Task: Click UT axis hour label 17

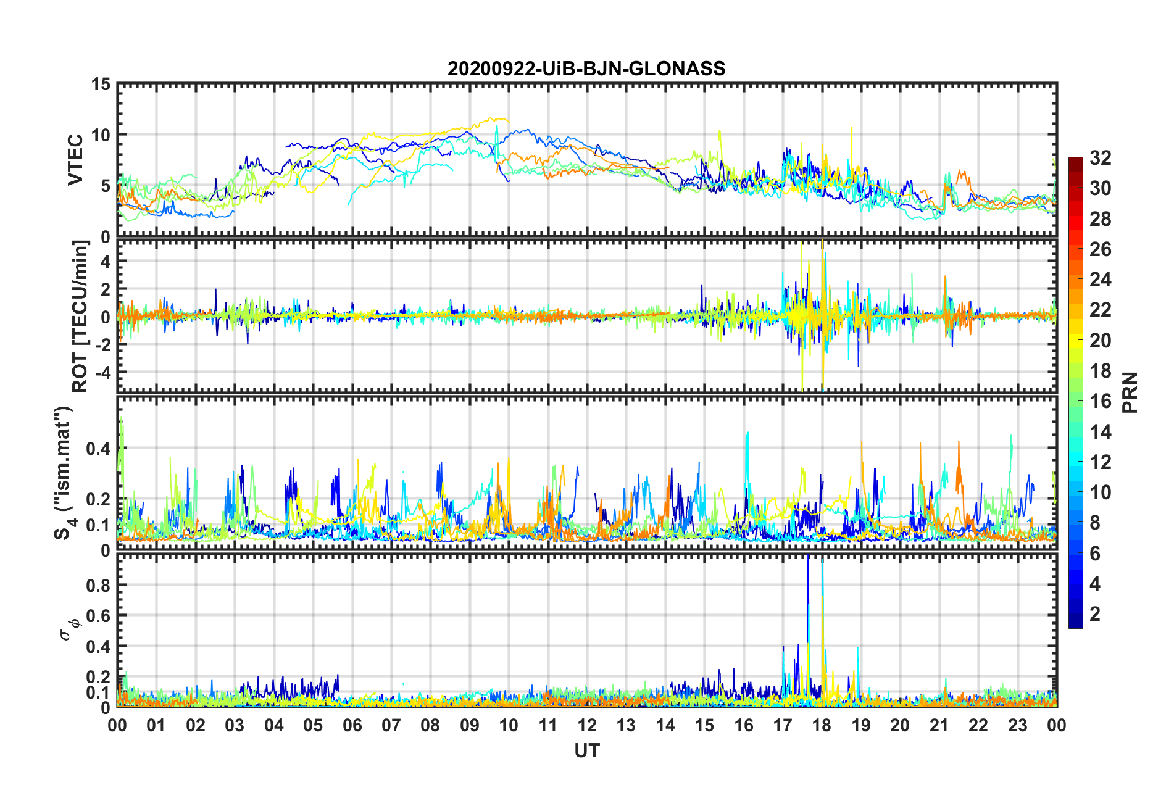Action: click(x=783, y=726)
